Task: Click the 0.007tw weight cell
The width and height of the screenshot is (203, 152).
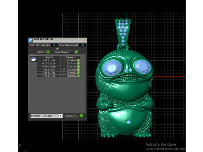Action: click(x=72, y=60)
